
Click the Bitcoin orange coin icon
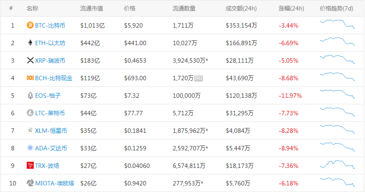point(30,25)
